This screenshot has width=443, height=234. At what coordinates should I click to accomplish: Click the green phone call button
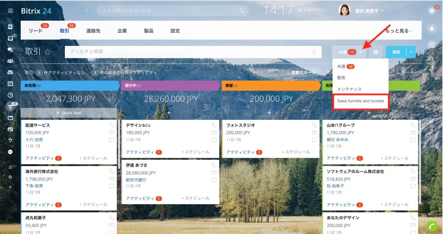pyautogui.click(x=432, y=226)
